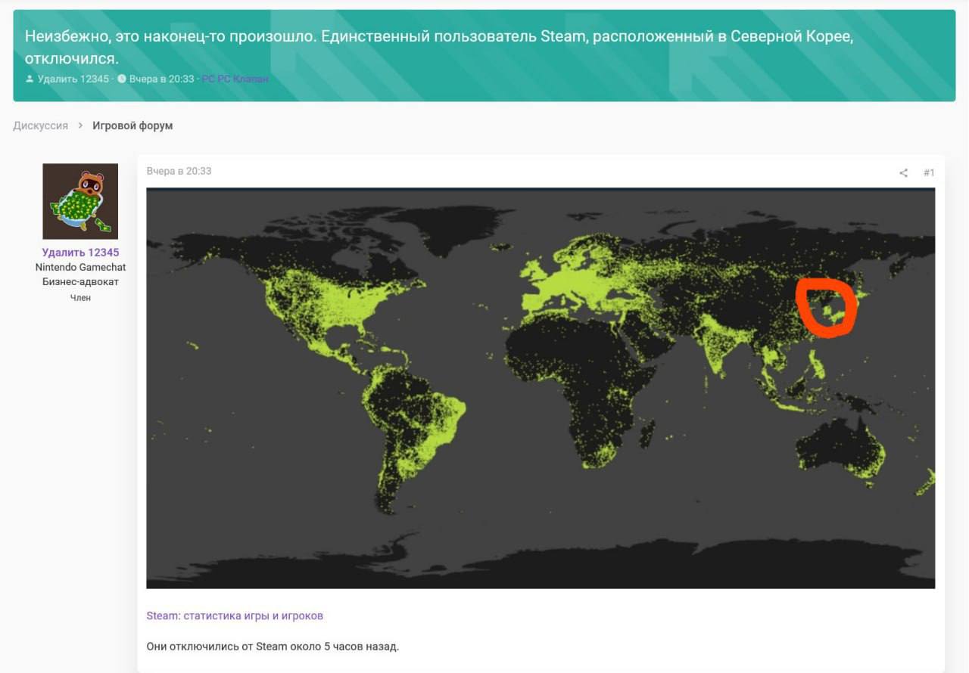Open the Steam: статистика игры и игроков link

pyautogui.click(x=235, y=616)
